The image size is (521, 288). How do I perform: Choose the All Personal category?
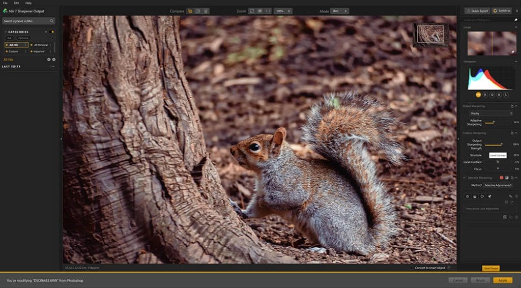click(x=41, y=45)
